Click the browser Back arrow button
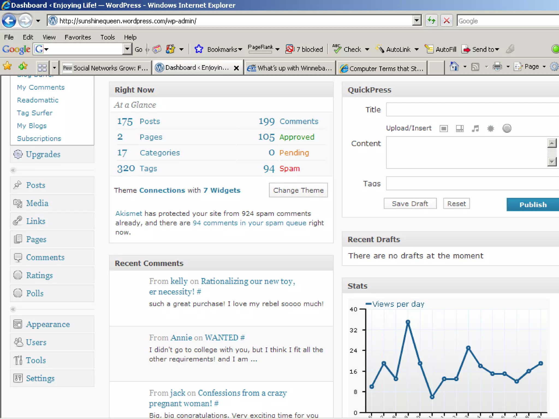This screenshot has height=419, width=559. (x=9, y=21)
